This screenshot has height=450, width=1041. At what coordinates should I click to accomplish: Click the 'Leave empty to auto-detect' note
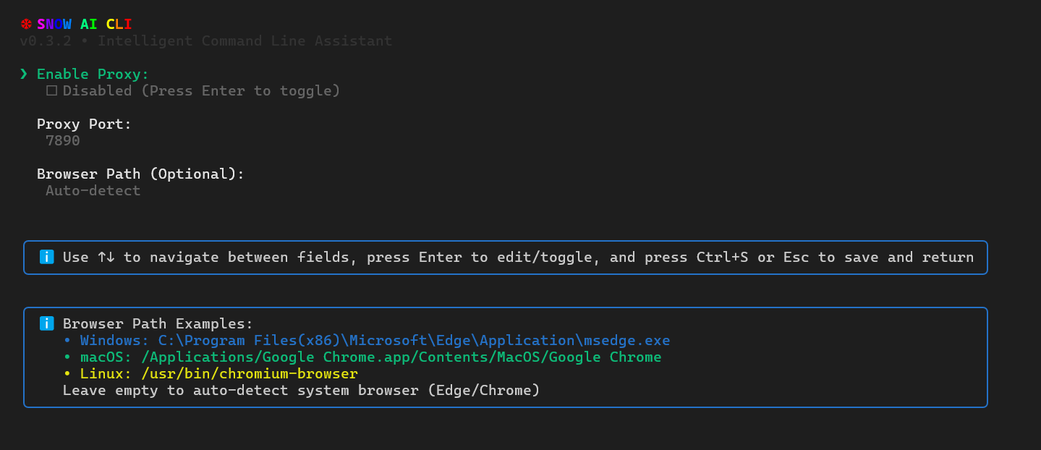pos(302,390)
